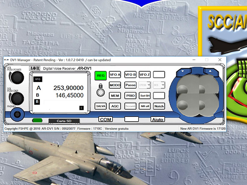
Task: Click the Firmware : 1710C status text
Action: tap(90, 129)
